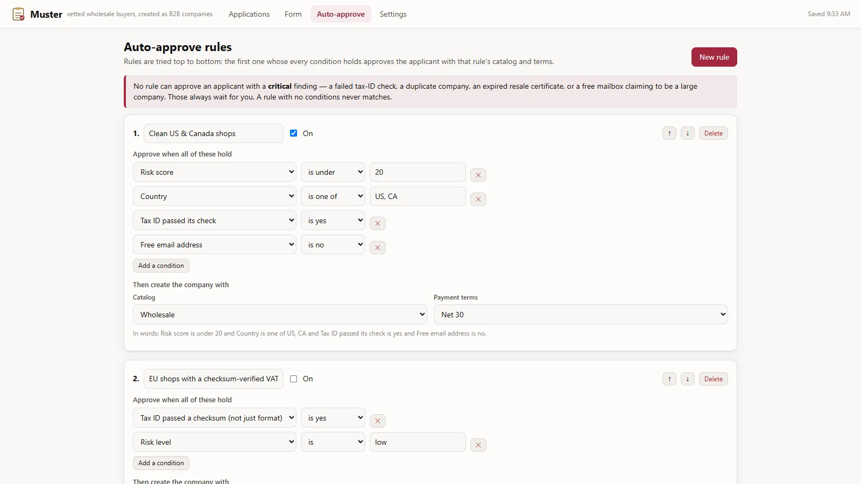Open the 'is one of' operator dropdown
The height and width of the screenshot is (484, 861).
pyautogui.click(x=333, y=196)
